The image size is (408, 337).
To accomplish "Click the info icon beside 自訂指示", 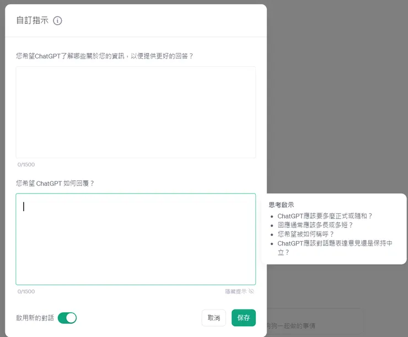I will click(x=57, y=20).
